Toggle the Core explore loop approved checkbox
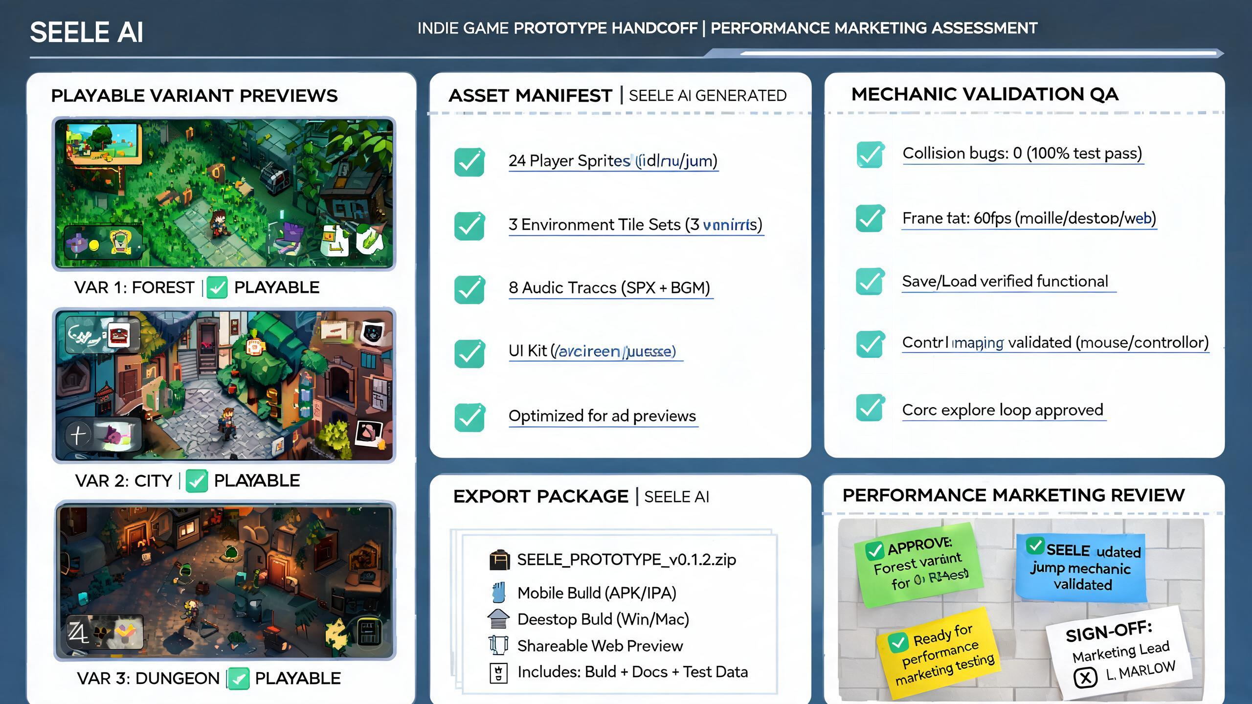Image resolution: width=1252 pixels, height=704 pixels. coord(870,407)
